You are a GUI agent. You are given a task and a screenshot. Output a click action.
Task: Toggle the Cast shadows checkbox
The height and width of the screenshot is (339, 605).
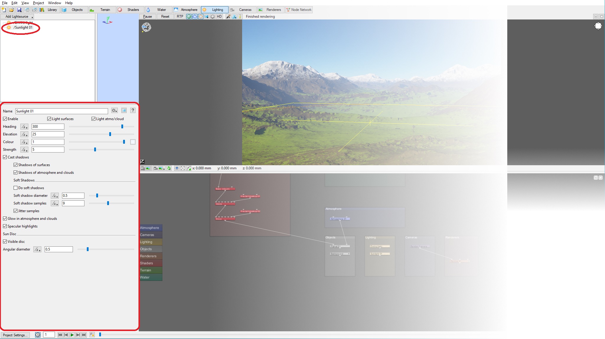coord(5,157)
